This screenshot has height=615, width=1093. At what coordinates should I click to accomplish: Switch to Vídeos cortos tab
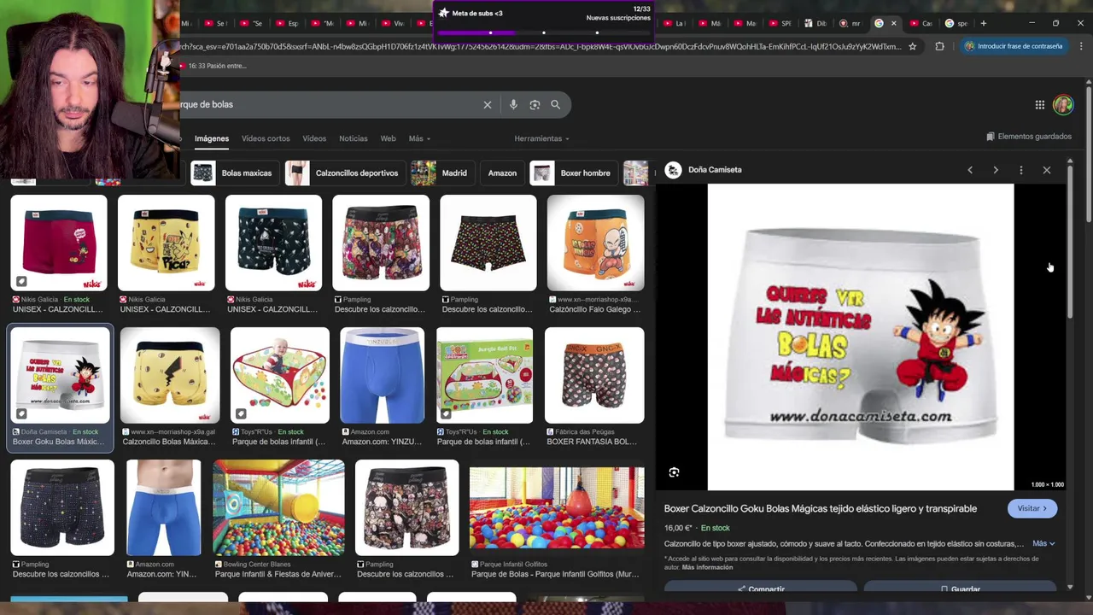266,138
